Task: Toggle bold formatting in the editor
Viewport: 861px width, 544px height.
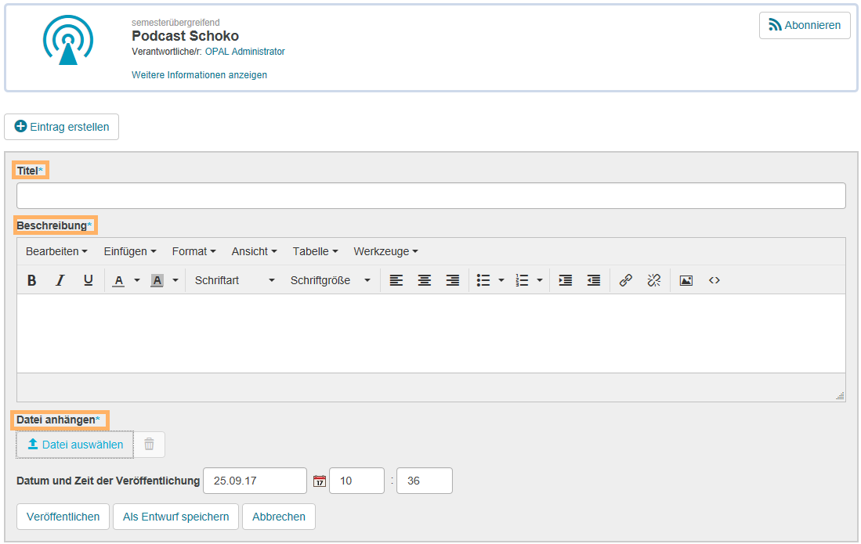Action: [32, 280]
